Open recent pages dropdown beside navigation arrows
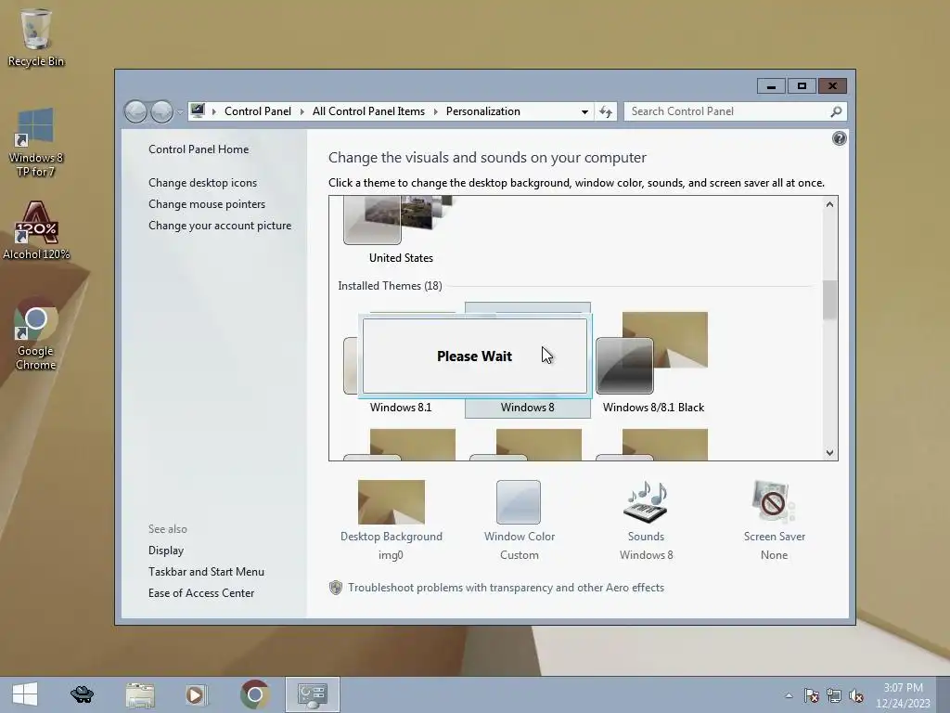This screenshot has width=950, height=713. (180, 112)
